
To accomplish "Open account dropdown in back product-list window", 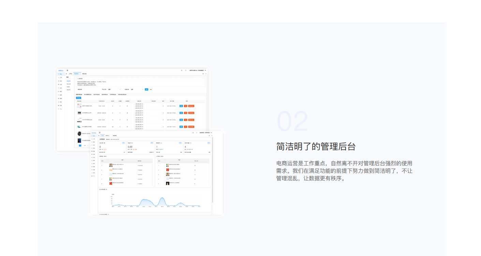I will [x=197, y=70].
